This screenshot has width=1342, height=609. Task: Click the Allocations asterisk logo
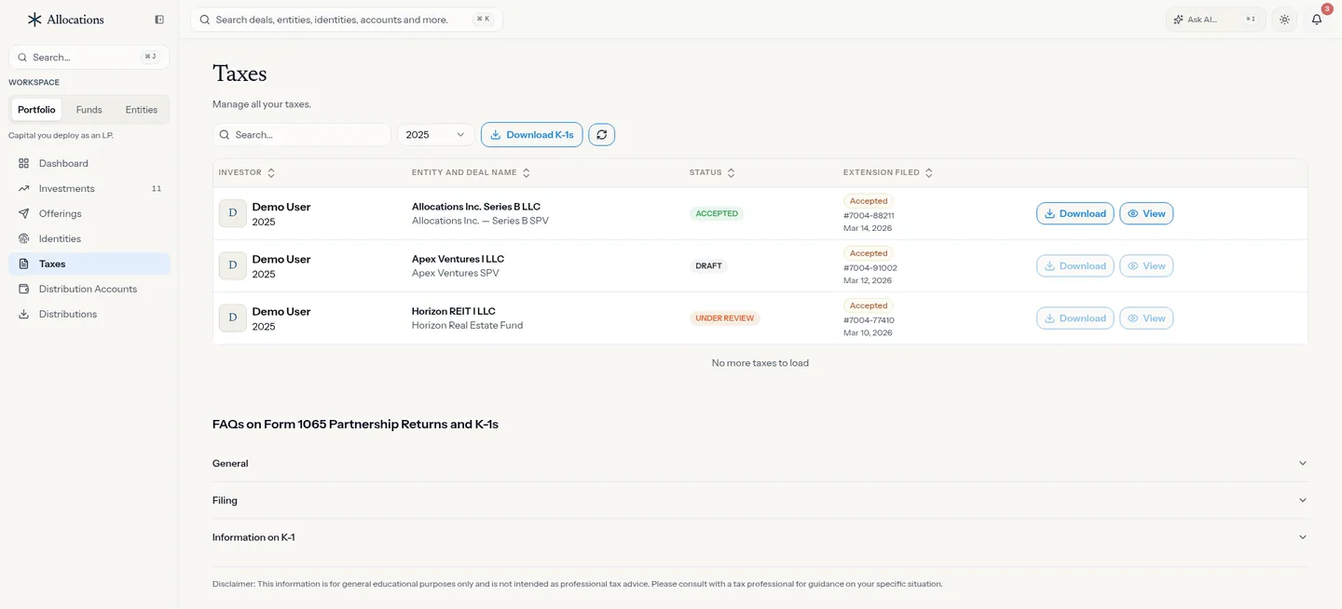(x=34, y=20)
